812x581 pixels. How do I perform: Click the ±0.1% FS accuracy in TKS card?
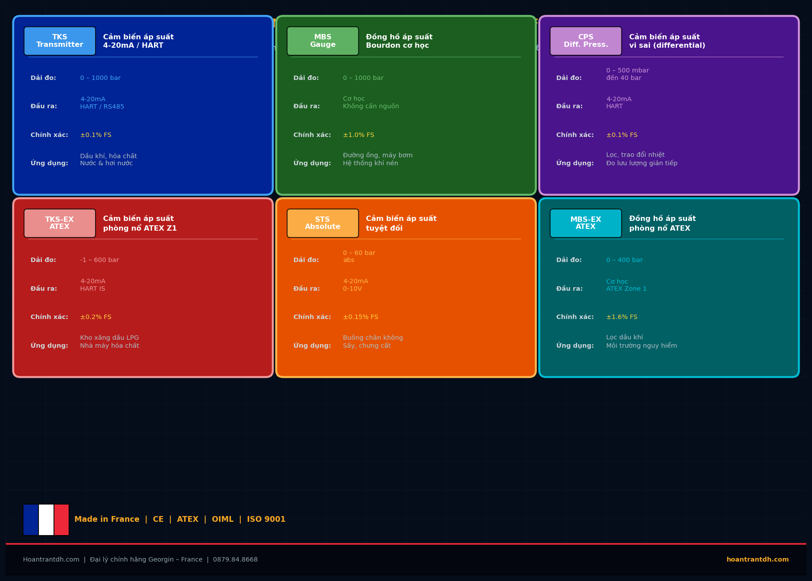pyautogui.click(x=96, y=135)
